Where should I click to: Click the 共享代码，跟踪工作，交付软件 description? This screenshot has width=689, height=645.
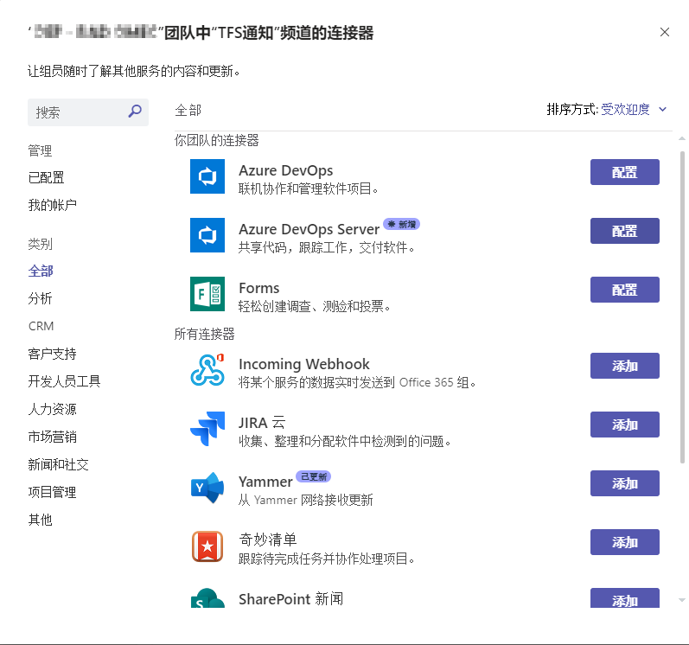(327, 247)
